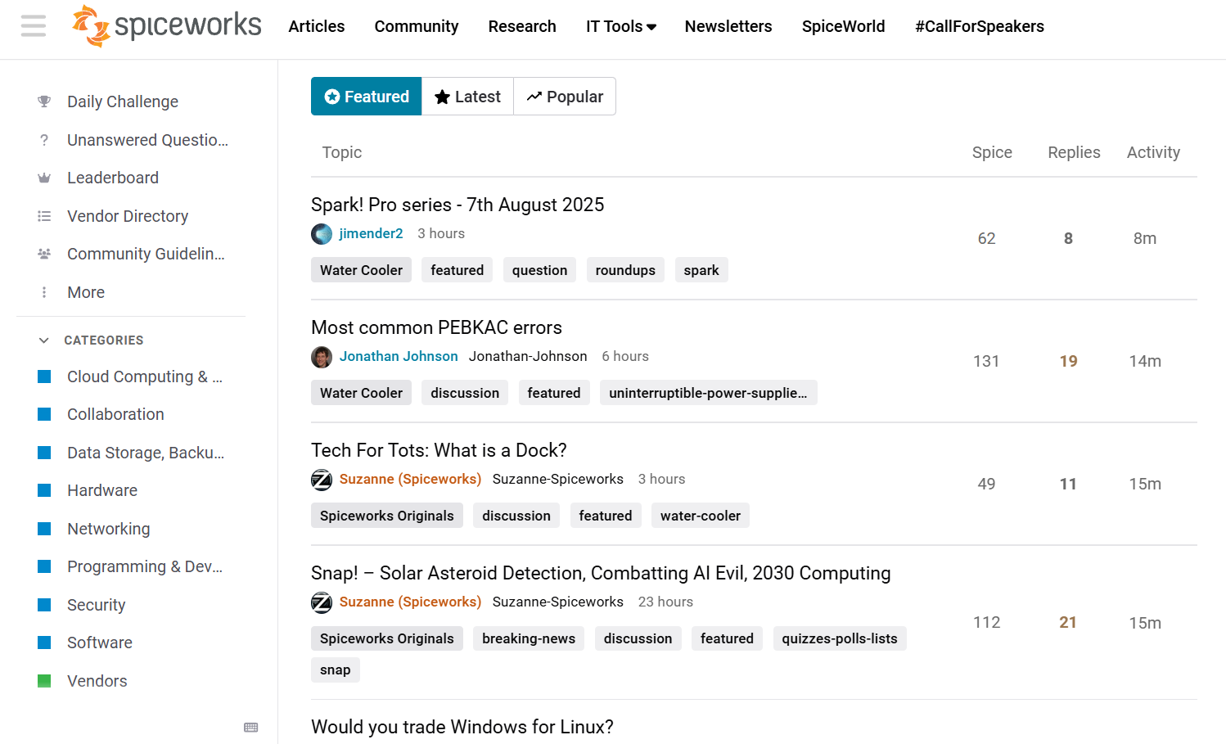The width and height of the screenshot is (1226, 744).
Task: Click the roundups tag
Action: 625,270
